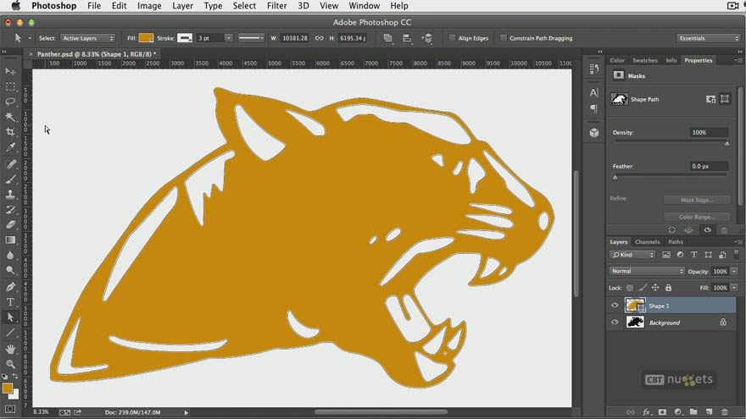The width and height of the screenshot is (746, 419).
Task: Select the Clone Stamp tool
Action: [10, 195]
